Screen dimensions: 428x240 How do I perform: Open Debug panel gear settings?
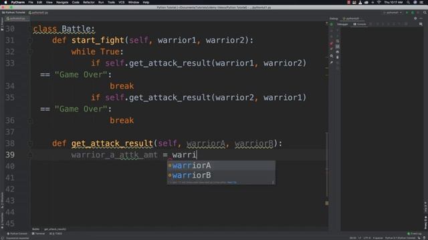[x=415, y=19]
